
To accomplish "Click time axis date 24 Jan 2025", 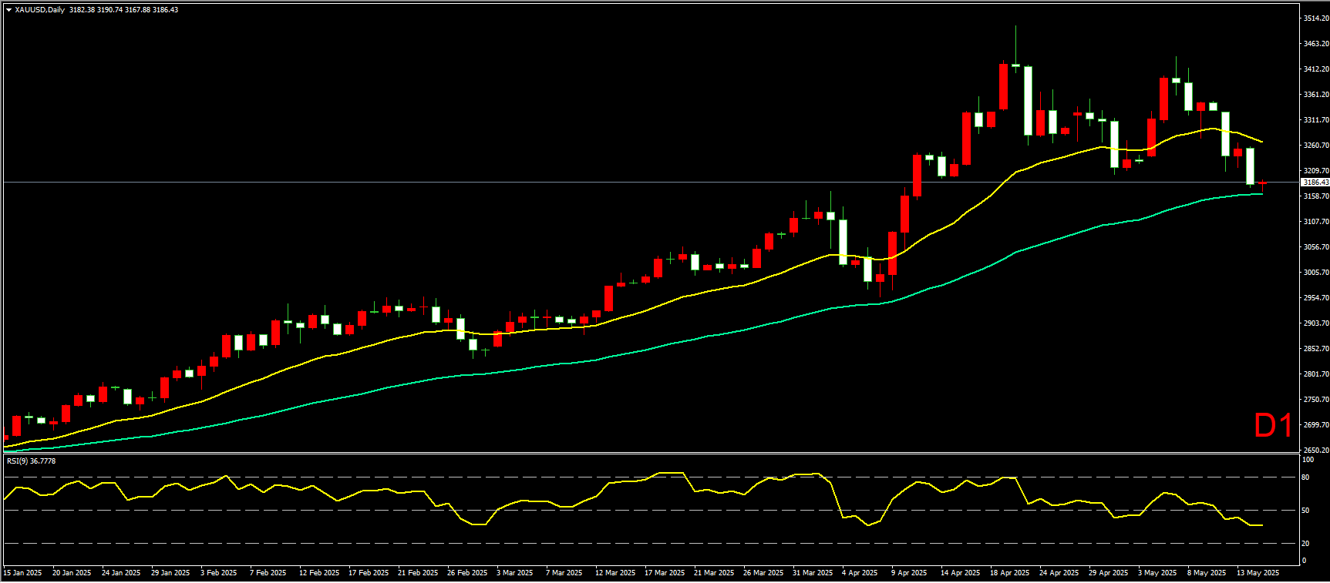I will click(x=121, y=573).
